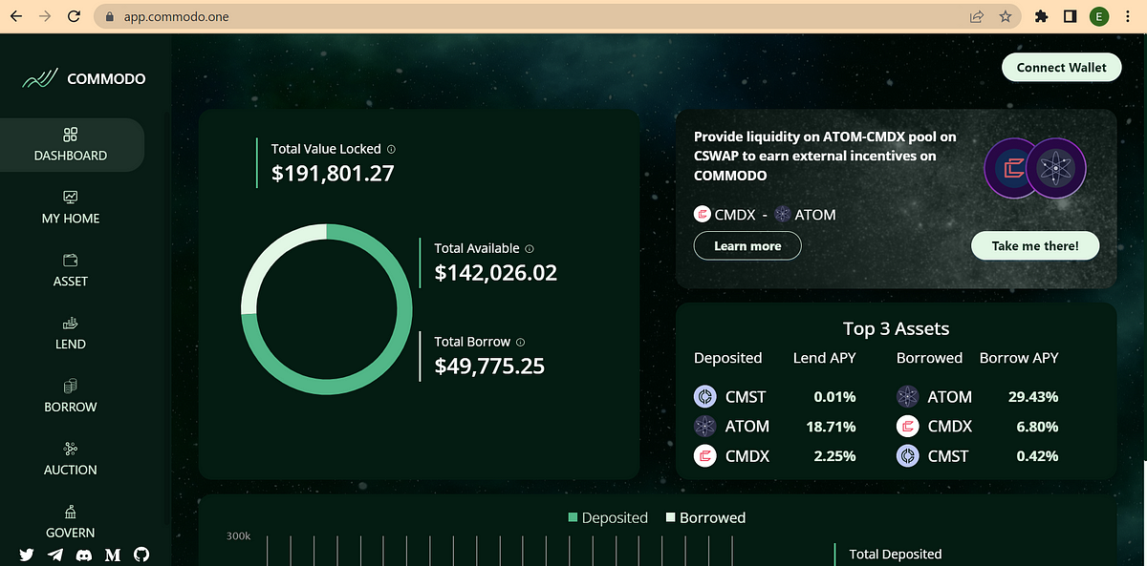Click the $49,775.25 total borrow amount

tap(489, 366)
